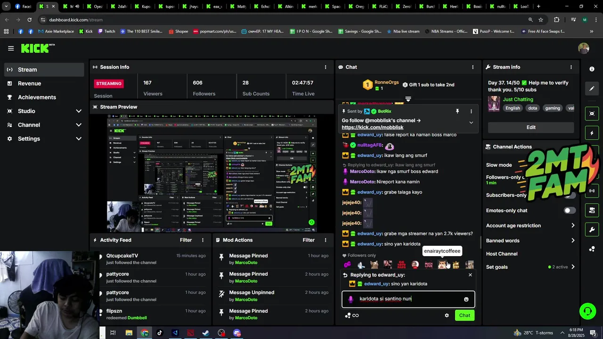Viewport: 603px width, 339px height.
Task: Open the emoji picker in chat input
Action: click(466, 299)
